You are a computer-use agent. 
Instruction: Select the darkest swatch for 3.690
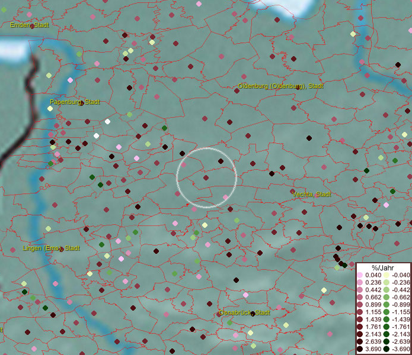click(360, 349)
